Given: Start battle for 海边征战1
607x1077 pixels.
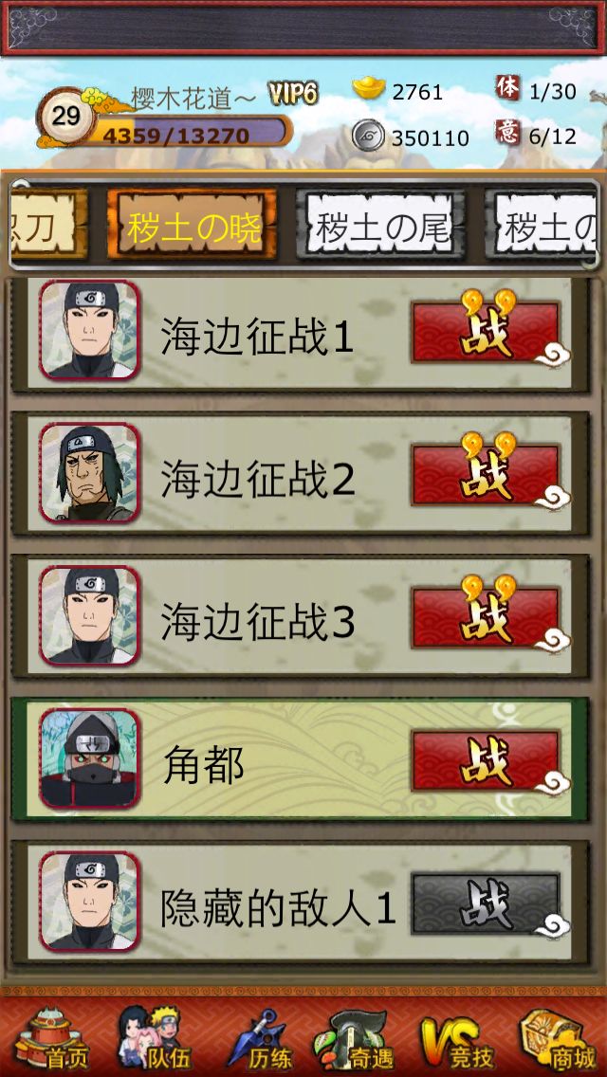Looking at the screenshot, I should coord(487,333).
